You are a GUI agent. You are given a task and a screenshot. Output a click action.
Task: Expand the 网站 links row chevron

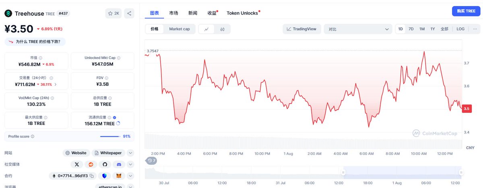(130, 153)
